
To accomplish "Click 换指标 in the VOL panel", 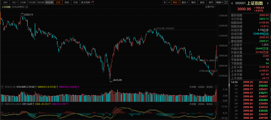I will [x=210, y=87].
